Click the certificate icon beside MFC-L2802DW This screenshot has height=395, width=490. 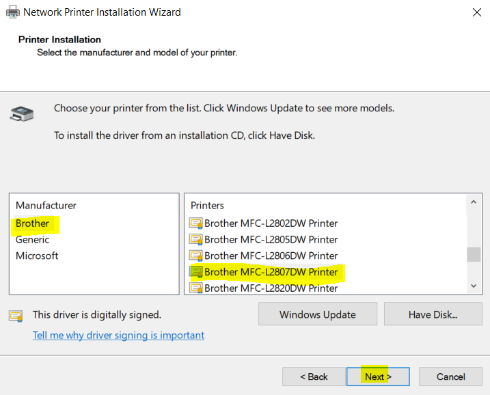coord(196,223)
